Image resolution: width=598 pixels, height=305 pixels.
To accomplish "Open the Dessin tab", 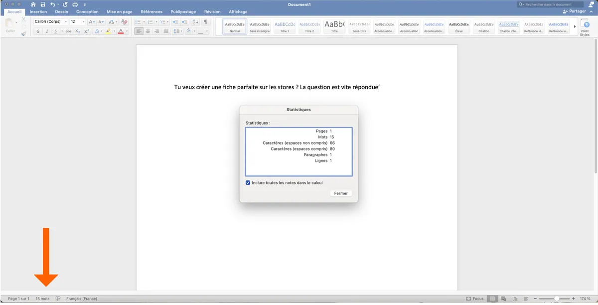I will pos(62,11).
